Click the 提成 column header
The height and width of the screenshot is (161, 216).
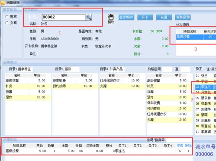coord(180,146)
